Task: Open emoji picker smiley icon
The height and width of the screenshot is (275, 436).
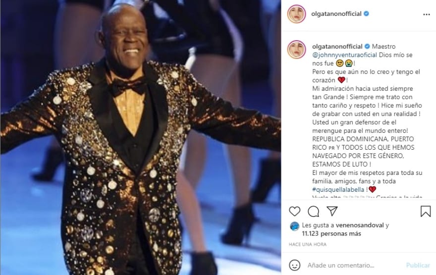Action: point(294,265)
